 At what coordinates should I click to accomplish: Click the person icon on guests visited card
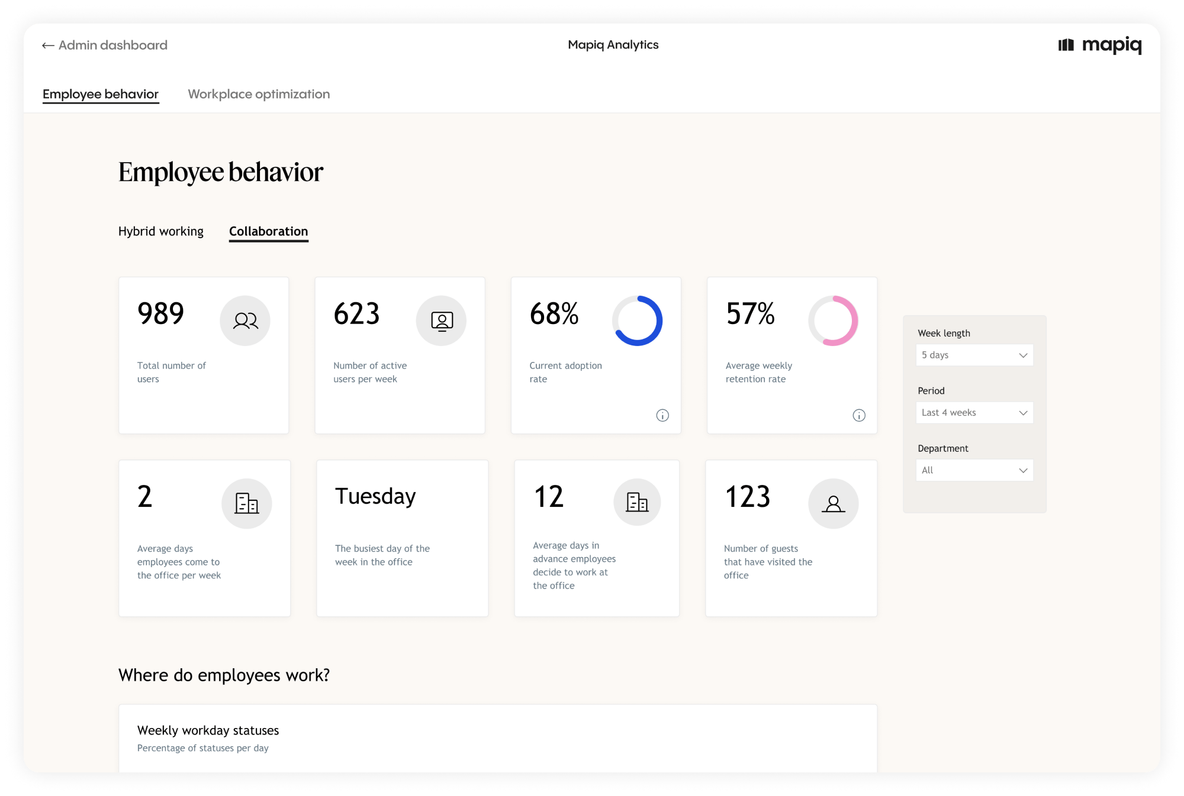coord(834,503)
